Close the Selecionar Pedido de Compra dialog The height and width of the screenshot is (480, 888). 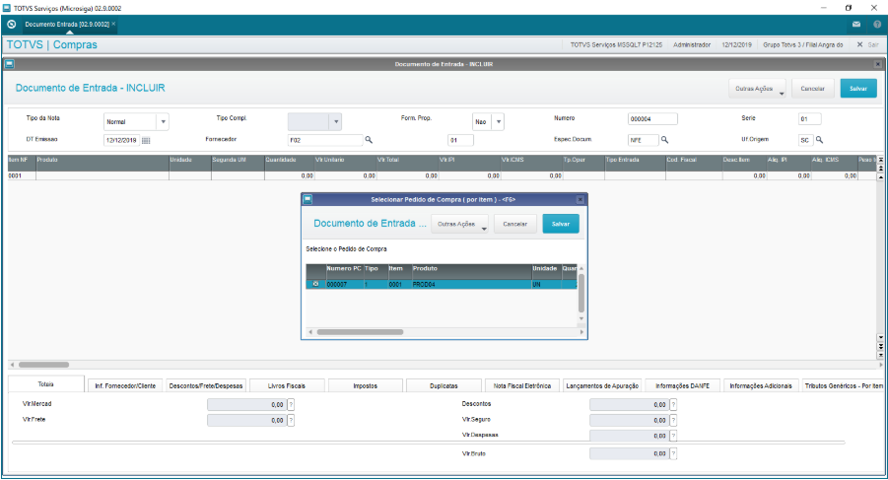(580, 199)
